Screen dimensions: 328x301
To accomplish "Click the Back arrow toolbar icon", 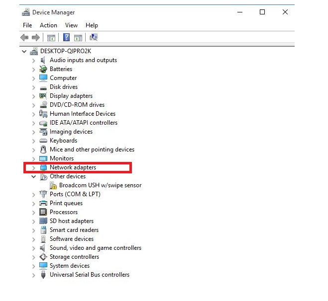I will click(x=24, y=38).
